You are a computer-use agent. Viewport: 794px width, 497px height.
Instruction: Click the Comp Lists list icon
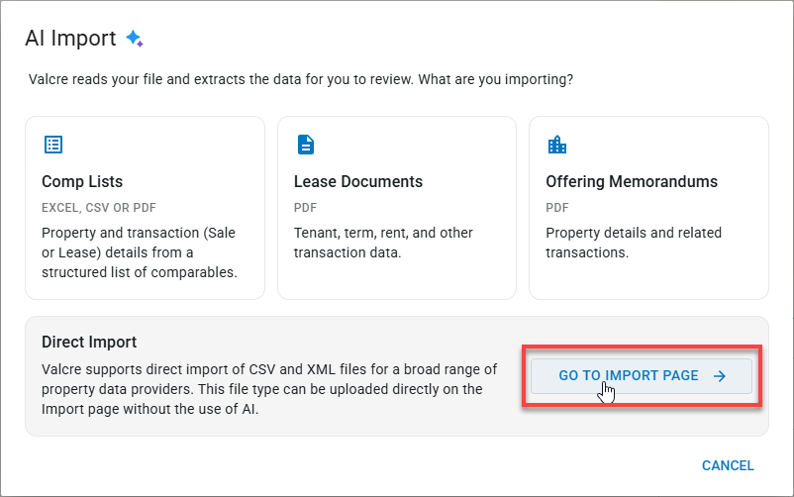point(53,145)
